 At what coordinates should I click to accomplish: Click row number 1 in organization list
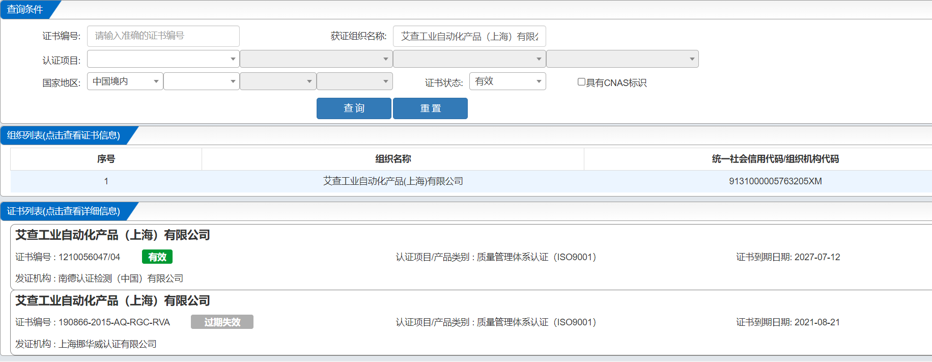(x=106, y=181)
